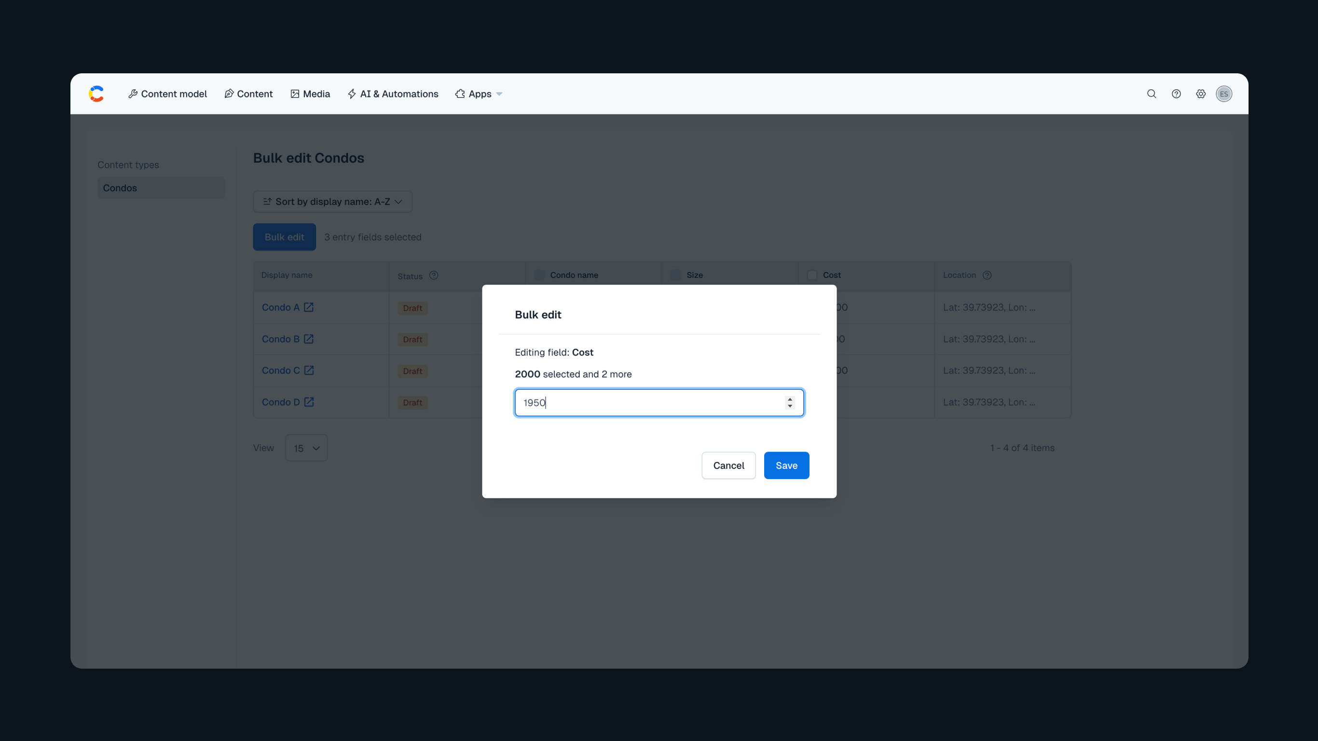The width and height of the screenshot is (1318, 741).
Task: Open Condo B entry link
Action: point(280,339)
